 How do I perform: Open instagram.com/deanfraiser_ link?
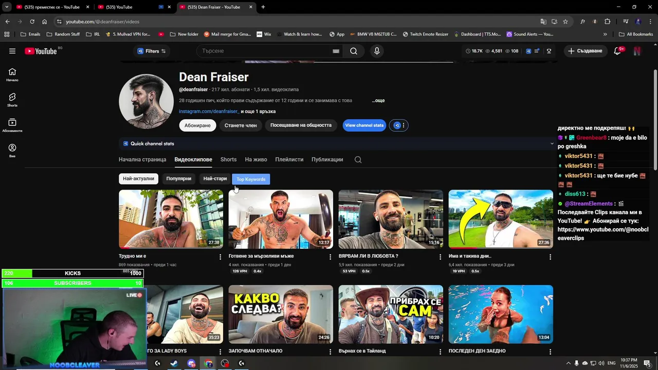[209, 112]
